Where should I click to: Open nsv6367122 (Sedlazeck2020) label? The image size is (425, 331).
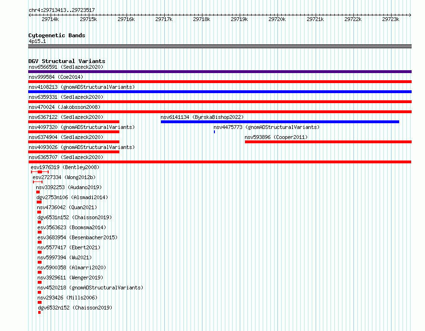(x=66, y=117)
